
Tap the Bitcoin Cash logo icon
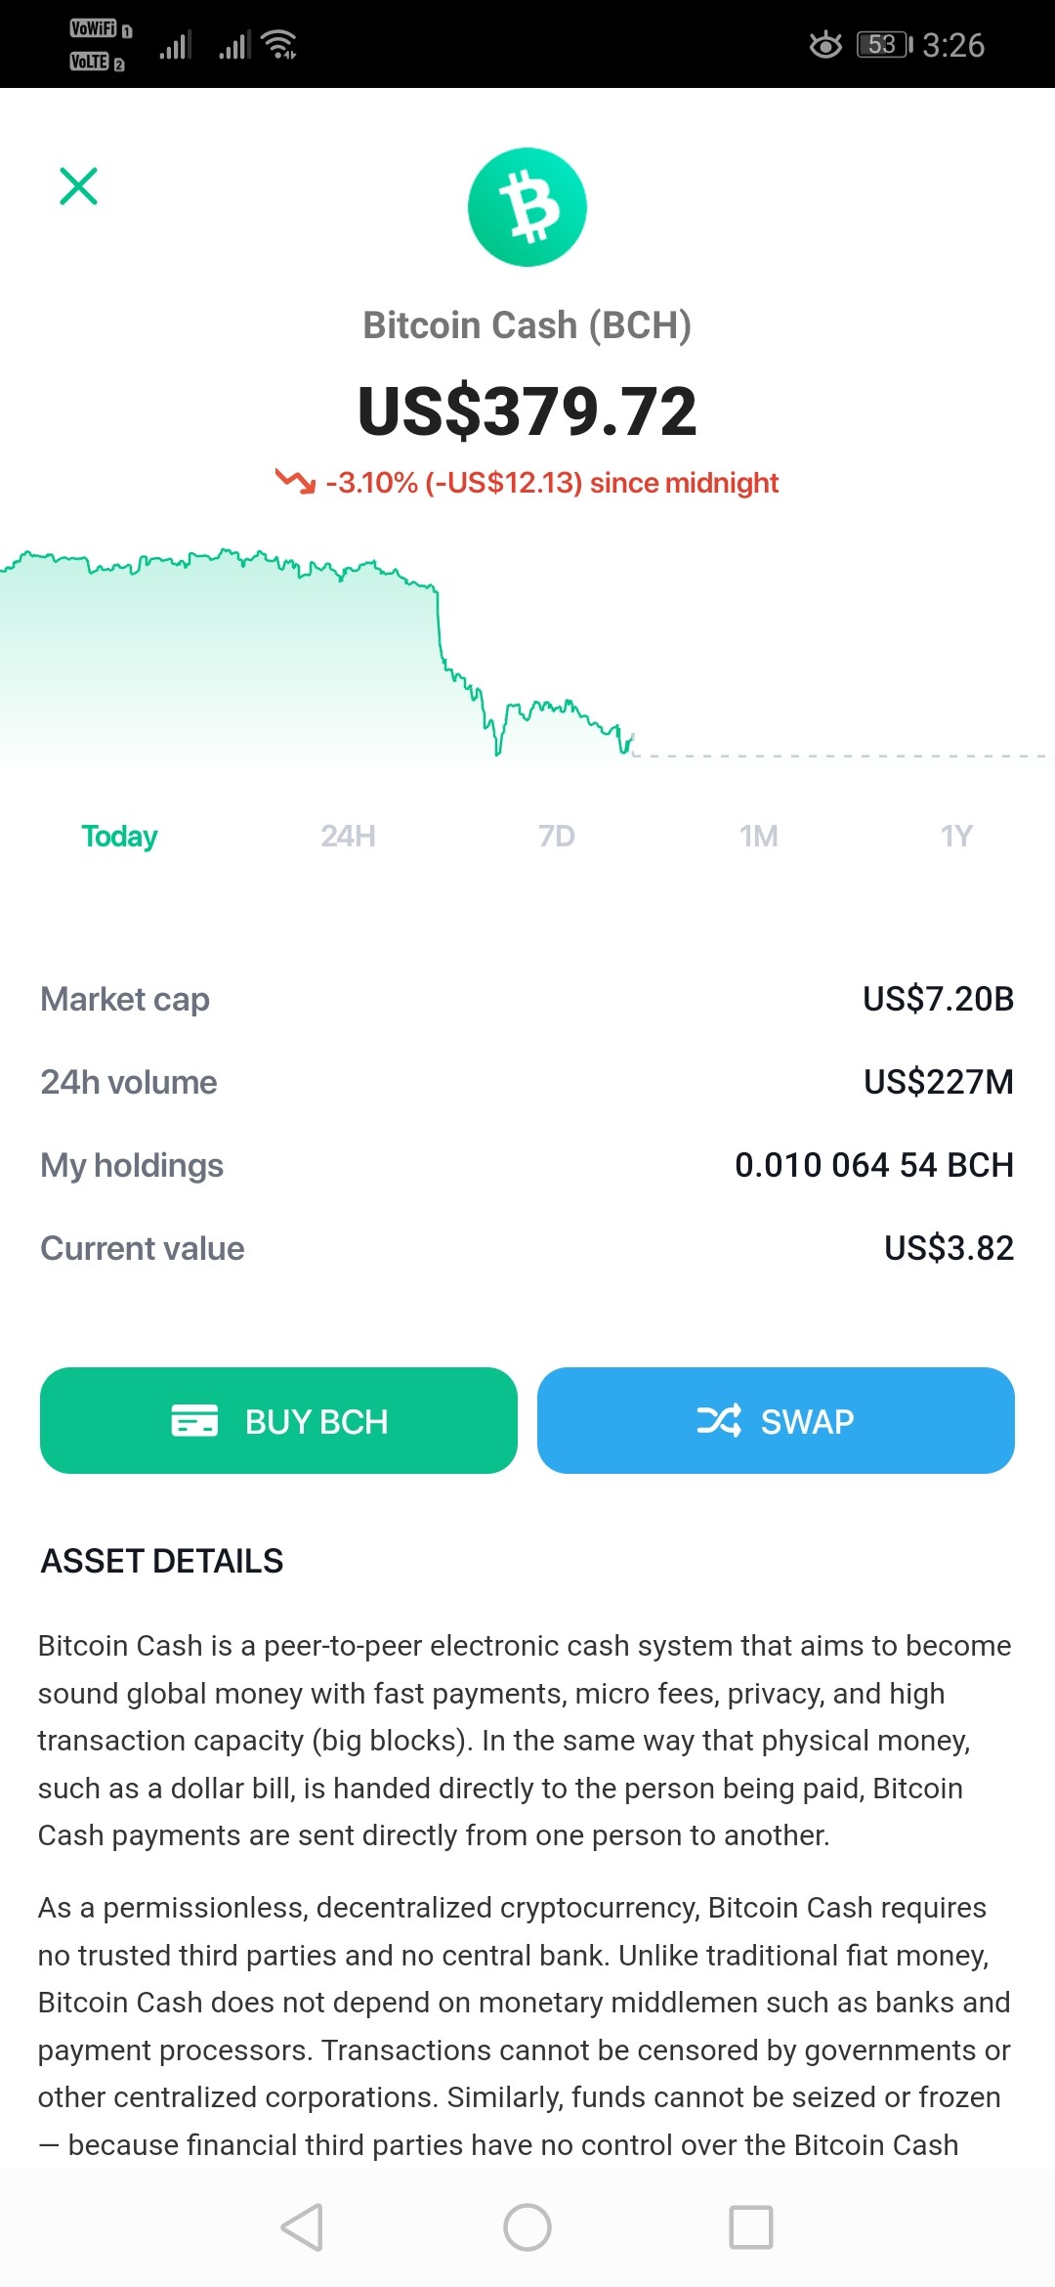coord(527,207)
